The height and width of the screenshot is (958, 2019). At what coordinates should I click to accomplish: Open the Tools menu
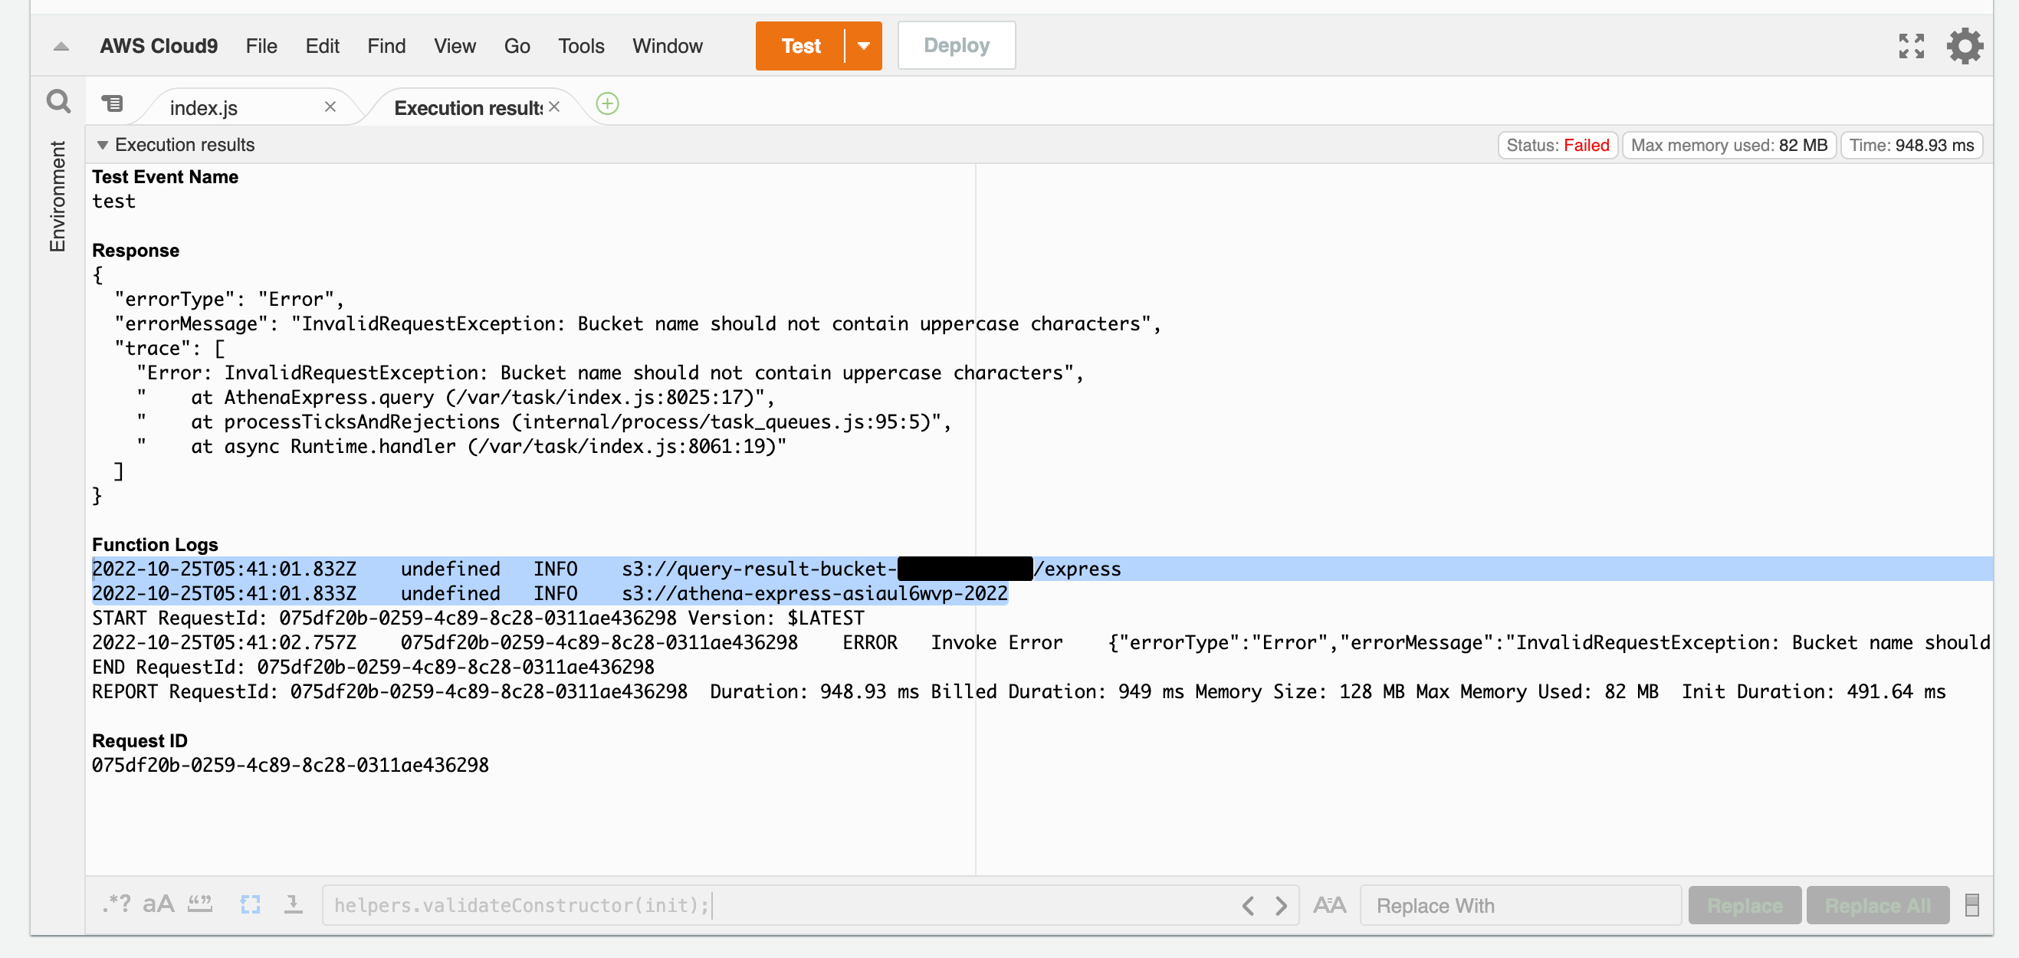pyautogui.click(x=581, y=46)
